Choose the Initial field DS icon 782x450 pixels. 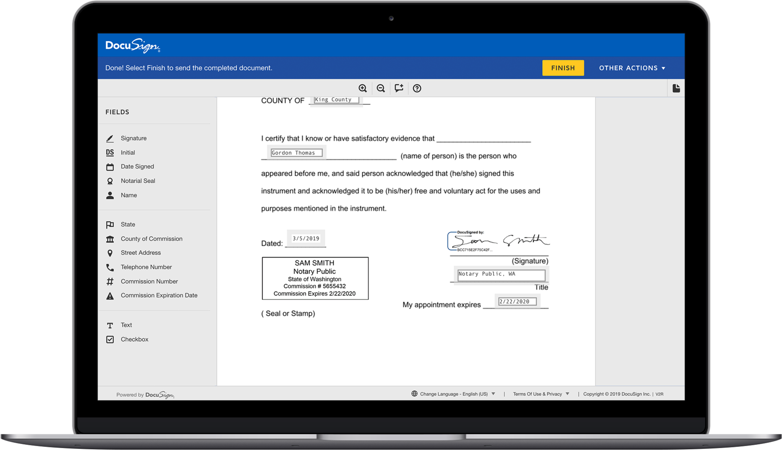tap(110, 153)
